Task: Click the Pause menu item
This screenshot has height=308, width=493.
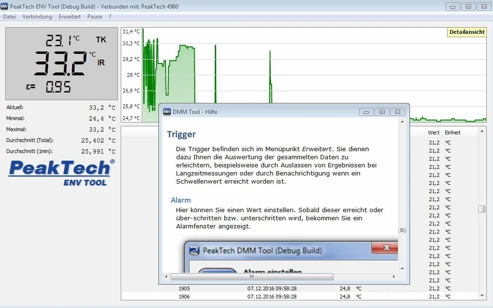Action: click(94, 17)
